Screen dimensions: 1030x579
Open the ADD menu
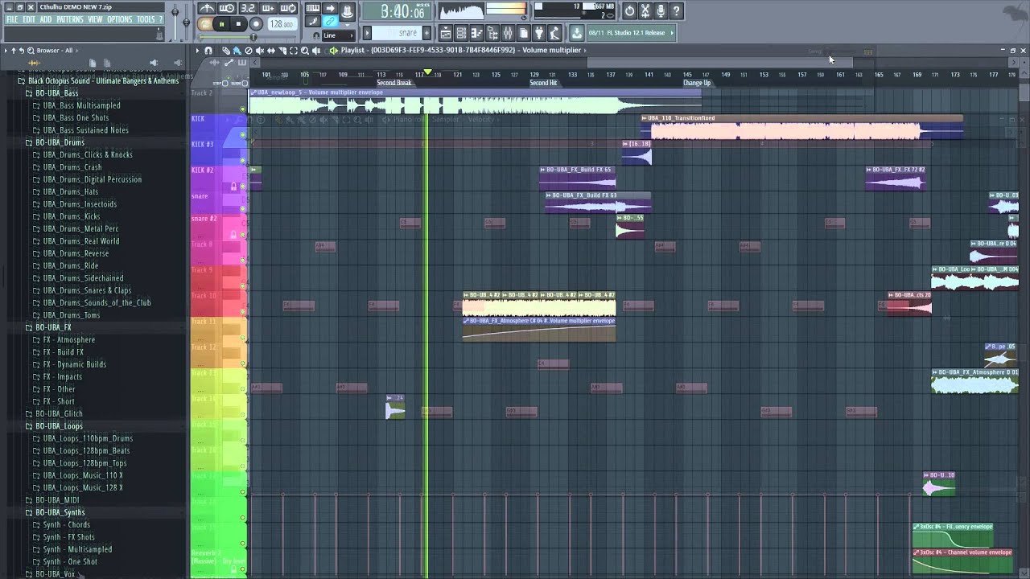click(x=46, y=19)
